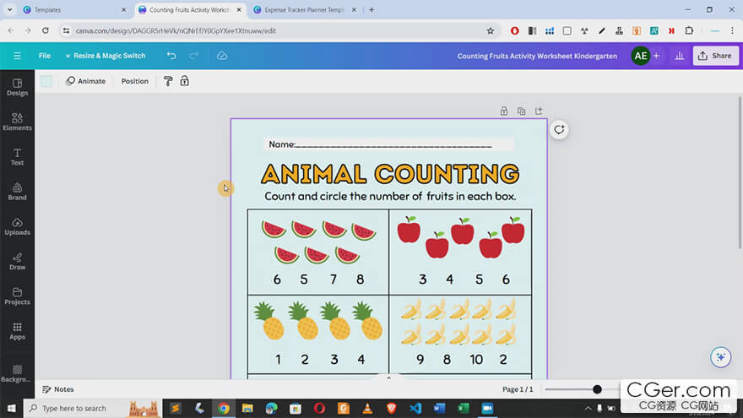This screenshot has width=743, height=418.
Task: Add a new page with canvas icon
Action: (539, 111)
